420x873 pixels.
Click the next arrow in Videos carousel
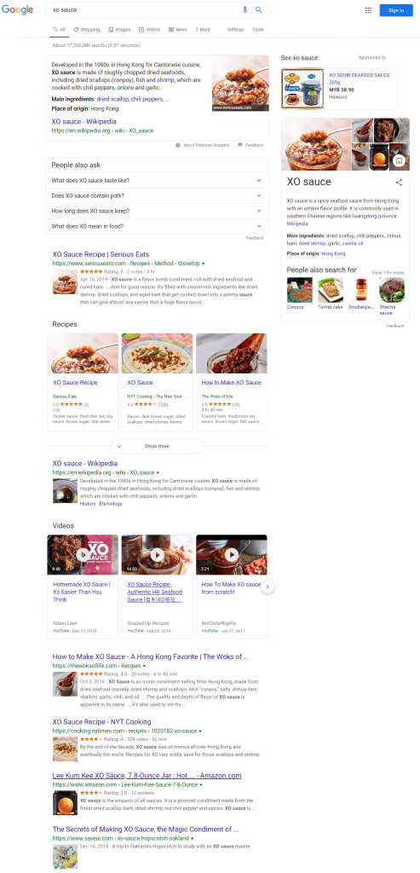pyautogui.click(x=268, y=587)
